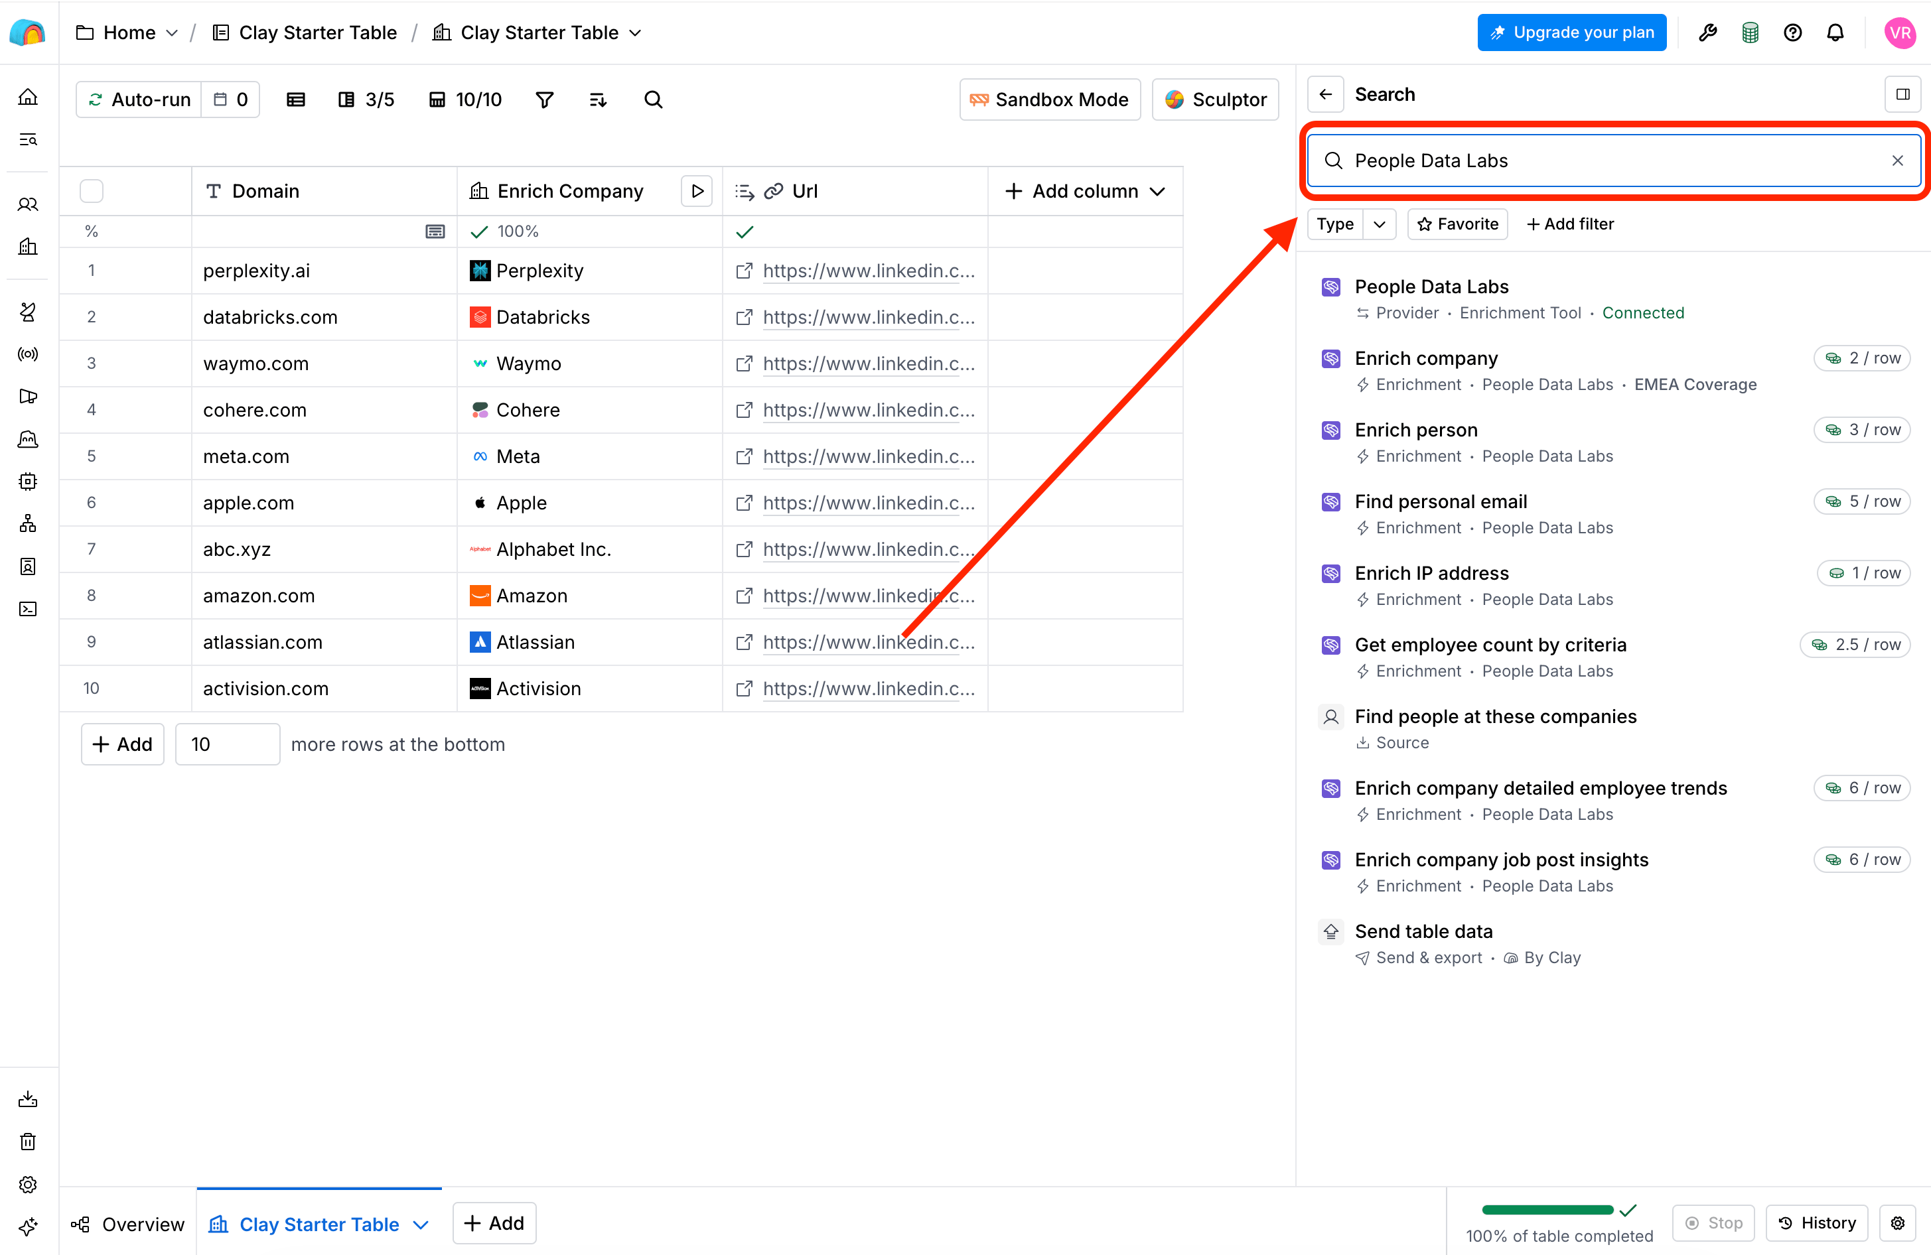Viewport: 1931px width, 1255px height.
Task: Click Upgrade your plan button
Action: [x=1571, y=33]
